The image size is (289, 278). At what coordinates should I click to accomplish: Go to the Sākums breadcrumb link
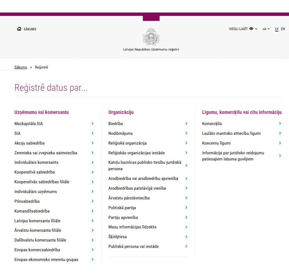point(21,67)
